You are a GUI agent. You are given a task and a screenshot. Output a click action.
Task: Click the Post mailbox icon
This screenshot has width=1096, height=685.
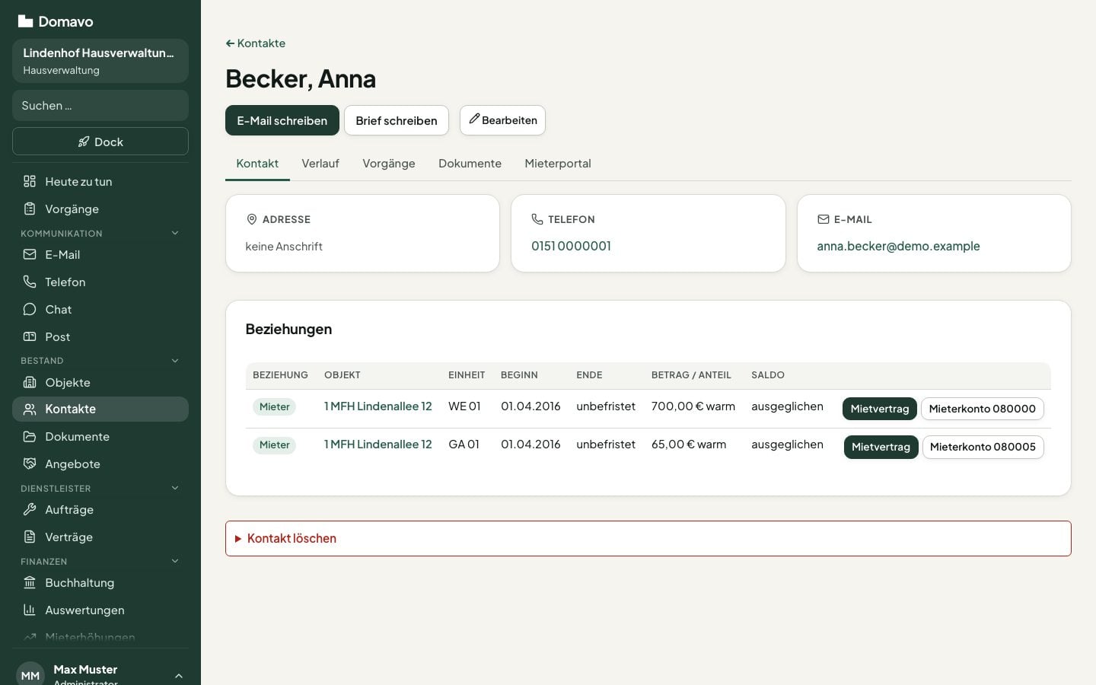[x=30, y=336]
